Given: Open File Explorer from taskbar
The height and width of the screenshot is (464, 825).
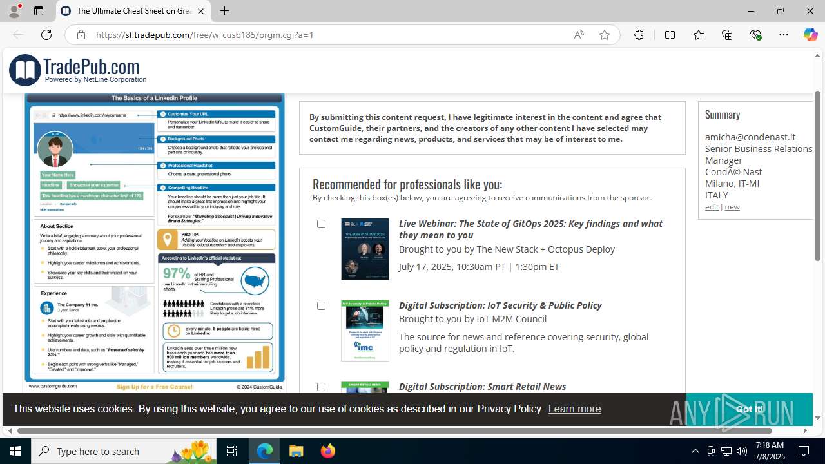Looking at the screenshot, I should click(x=296, y=451).
